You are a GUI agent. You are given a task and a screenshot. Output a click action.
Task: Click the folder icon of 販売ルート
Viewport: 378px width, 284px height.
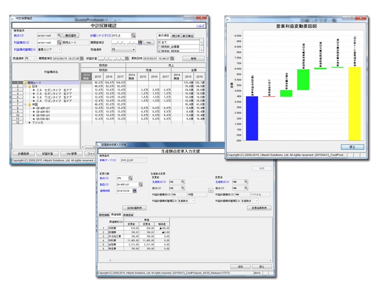point(25,82)
